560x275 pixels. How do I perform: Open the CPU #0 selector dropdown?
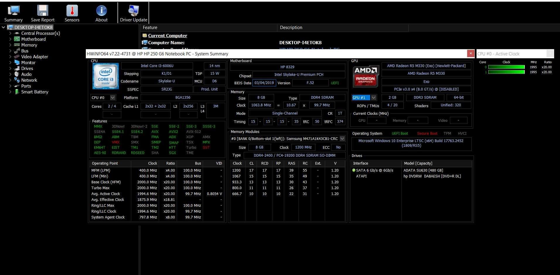113,98
